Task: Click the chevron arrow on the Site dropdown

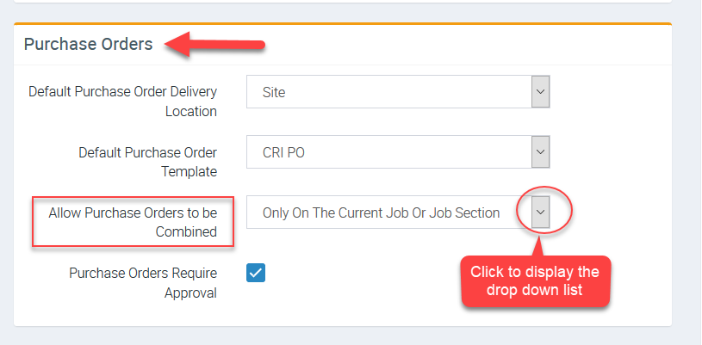Action: [x=540, y=92]
